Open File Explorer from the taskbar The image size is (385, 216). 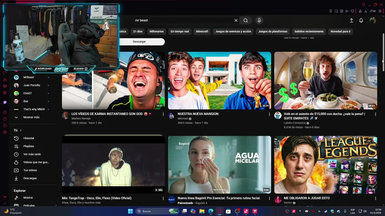202,211
